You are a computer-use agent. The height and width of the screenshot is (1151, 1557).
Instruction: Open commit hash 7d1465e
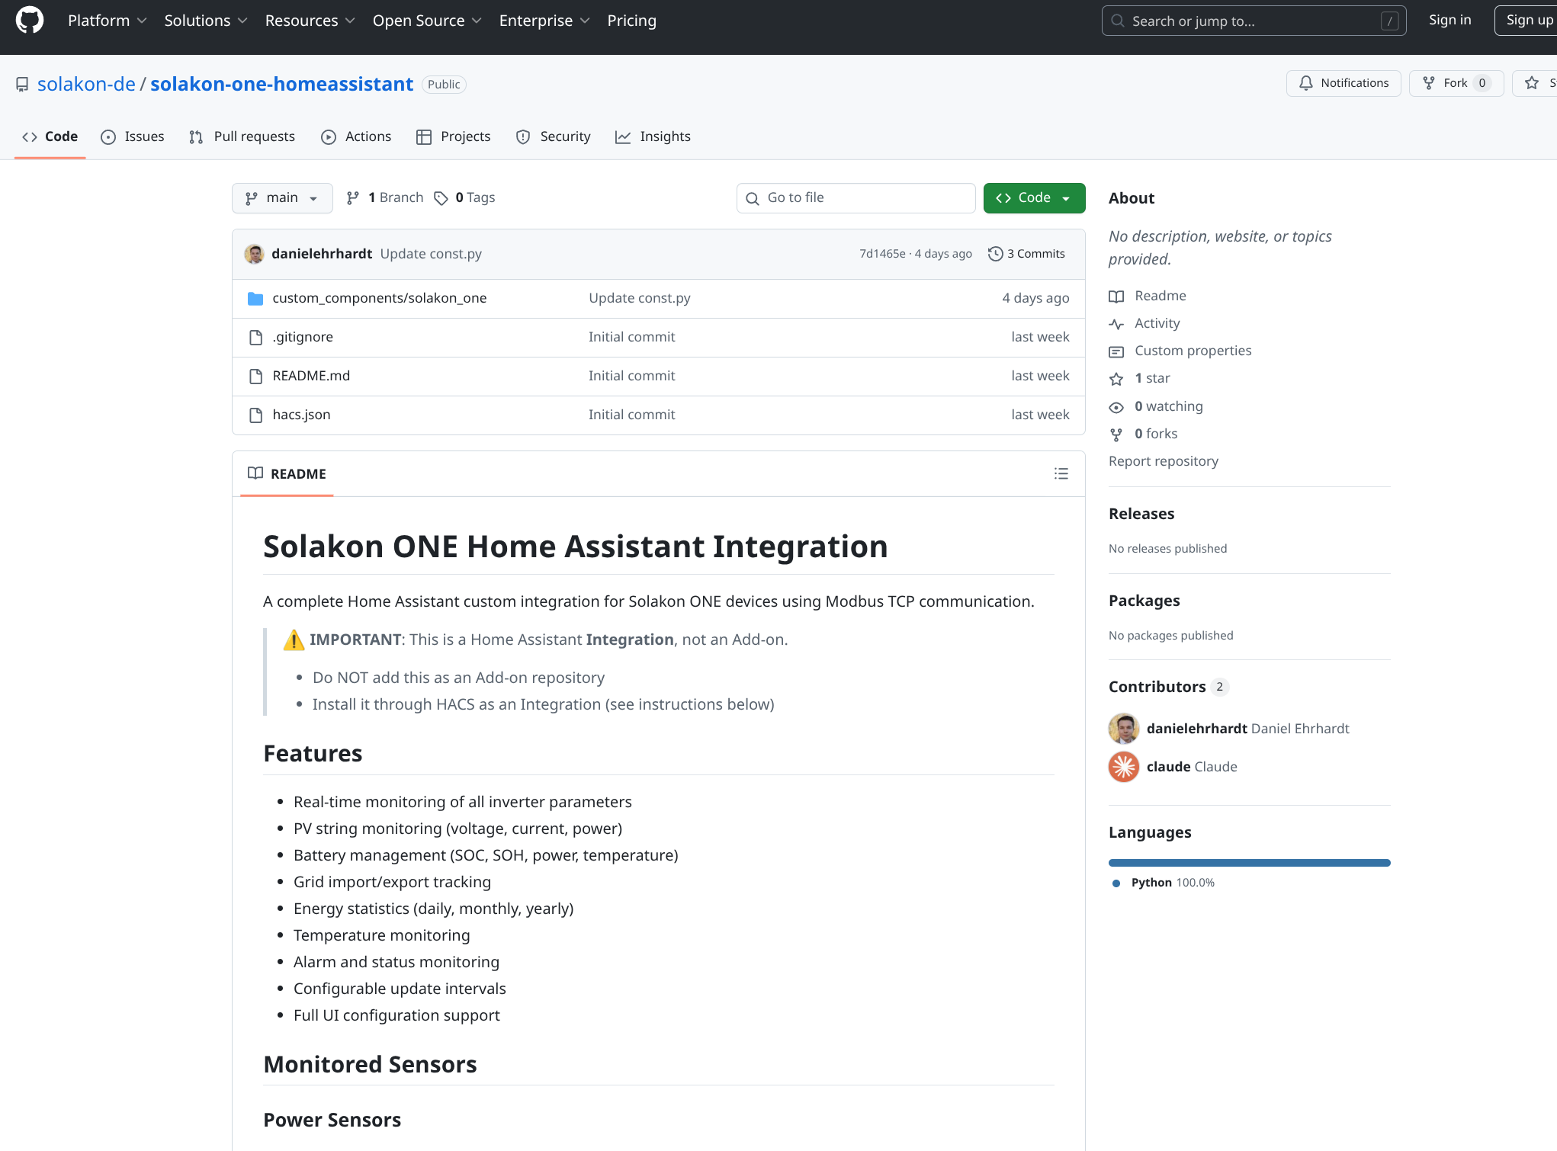(x=882, y=254)
